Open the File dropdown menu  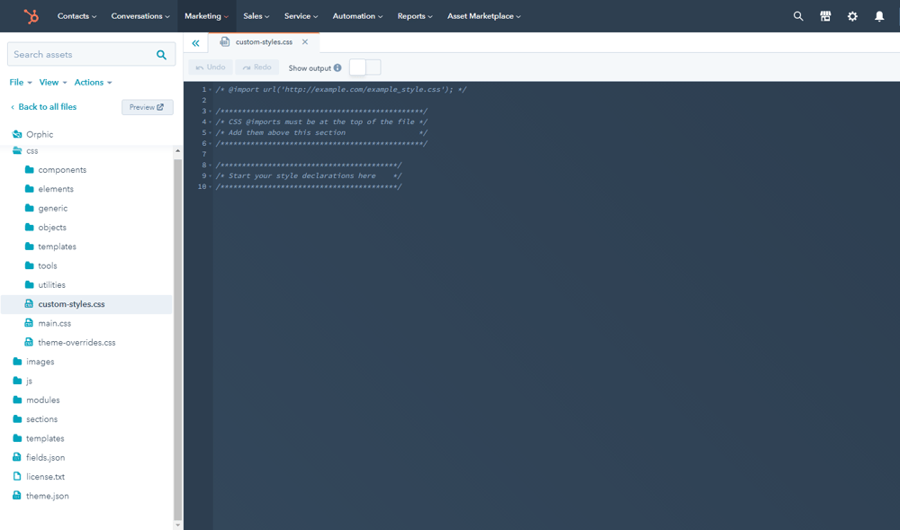click(x=21, y=83)
